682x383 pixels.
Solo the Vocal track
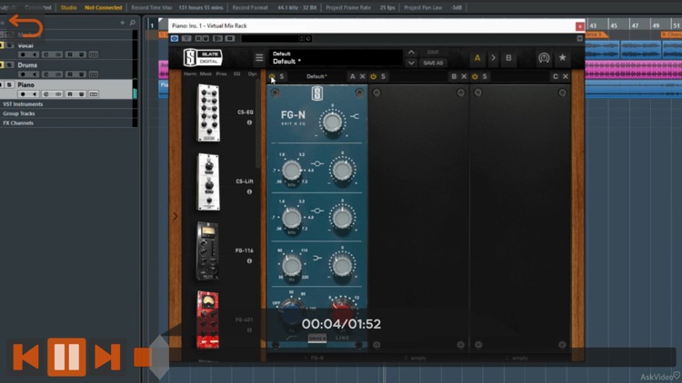point(10,45)
